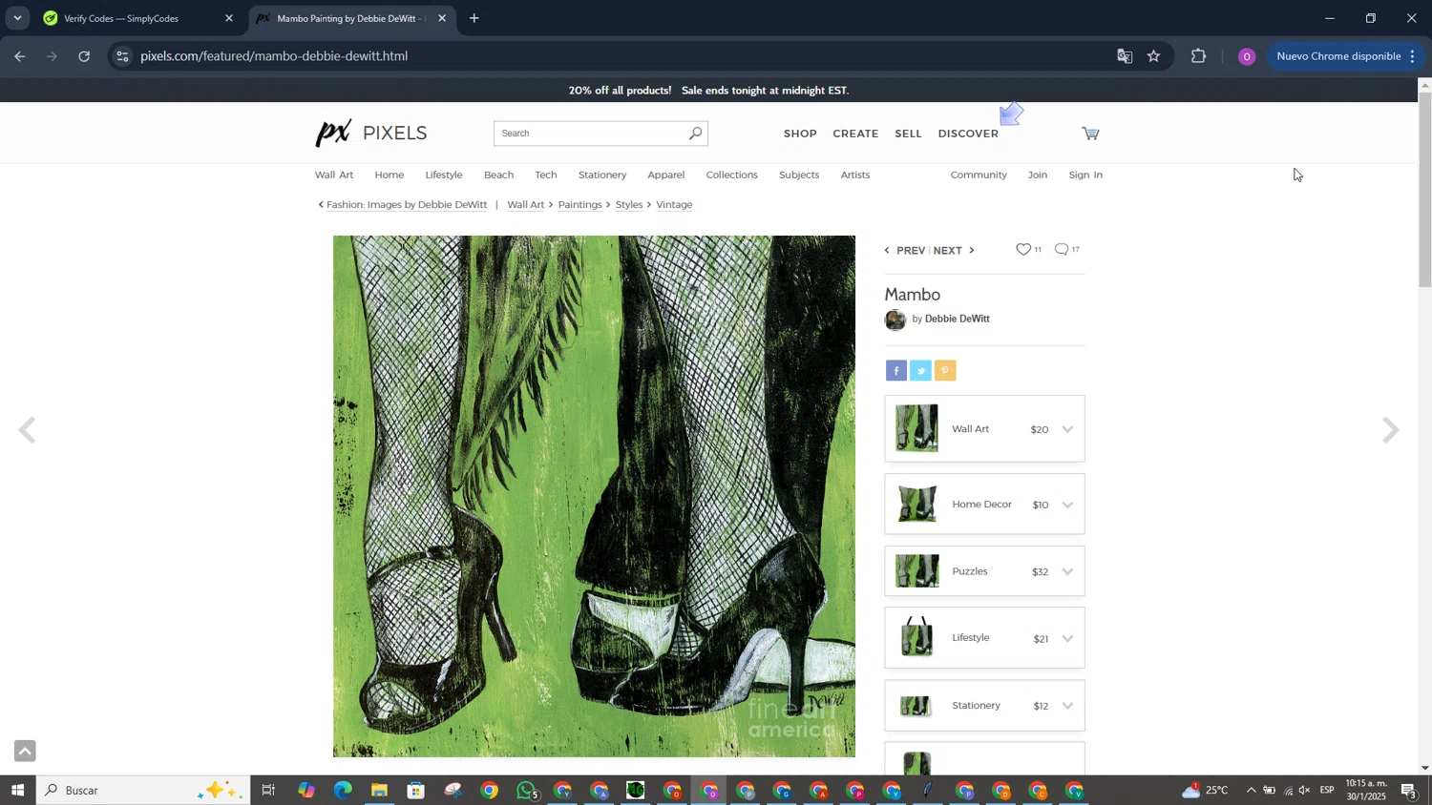
Task: Open Paintings breadcrumb link
Action: (579, 205)
